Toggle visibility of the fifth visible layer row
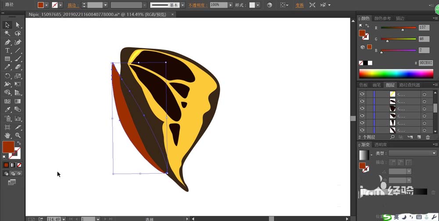This screenshot has height=221, width=439. click(362, 123)
